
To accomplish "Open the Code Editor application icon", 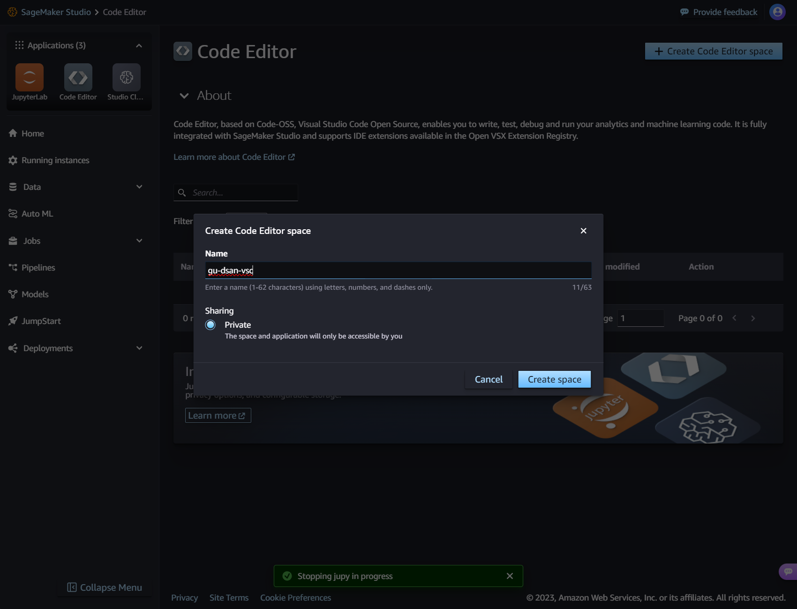I will [78, 77].
